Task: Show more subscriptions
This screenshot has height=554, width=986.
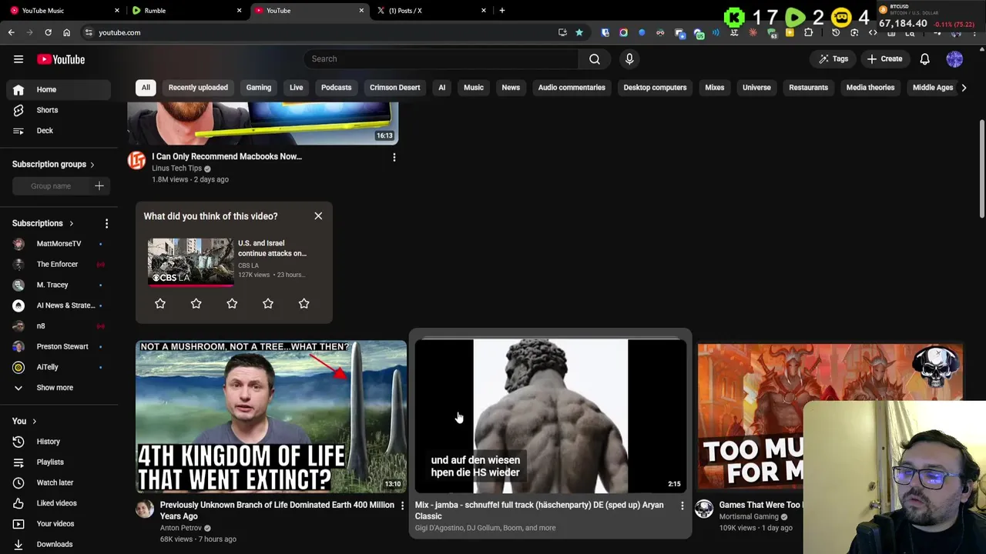Action: click(55, 388)
